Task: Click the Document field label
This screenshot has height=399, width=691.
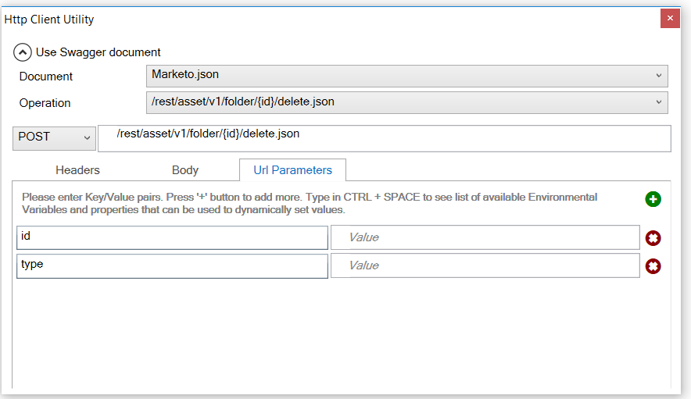Action: tap(46, 77)
